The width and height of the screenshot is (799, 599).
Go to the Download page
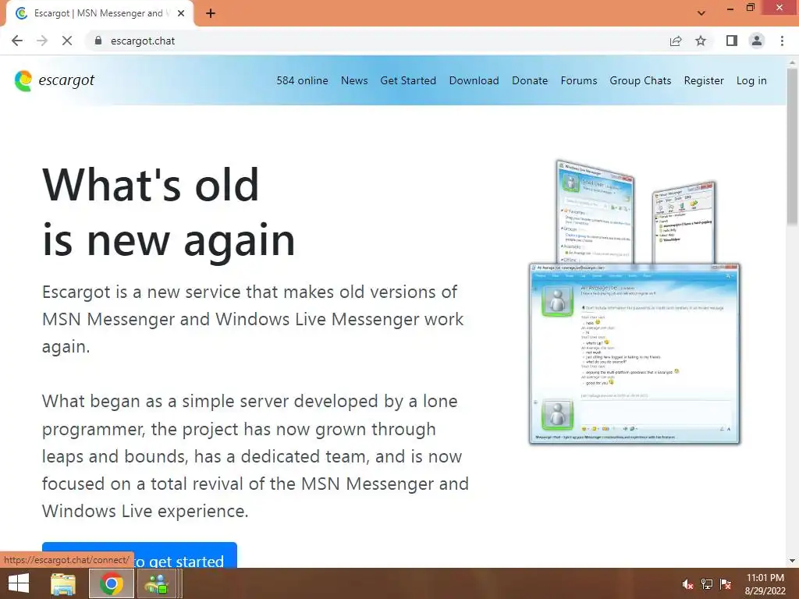pos(474,80)
